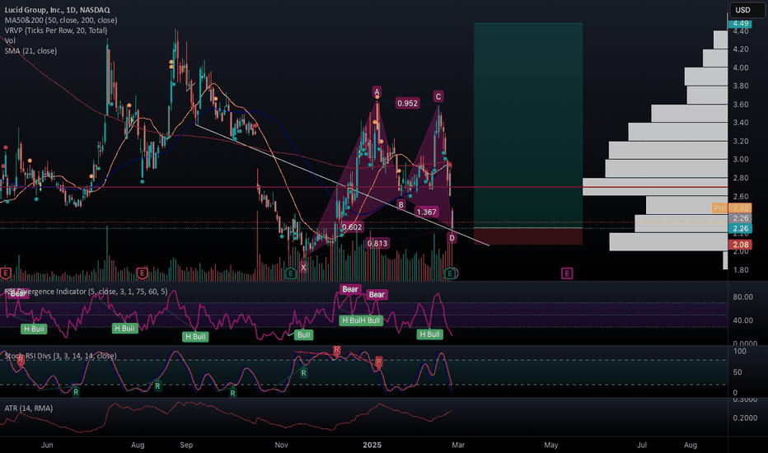
Task: Select harmonic pattern point X label
Action: [303, 268]
